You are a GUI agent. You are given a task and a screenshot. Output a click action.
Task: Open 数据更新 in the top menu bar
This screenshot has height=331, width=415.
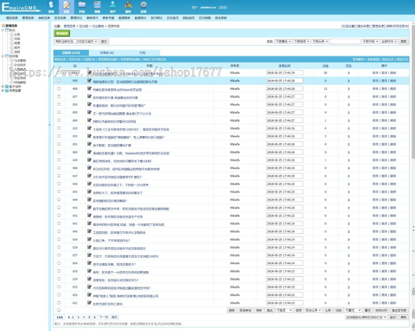[x=125, y=18]
